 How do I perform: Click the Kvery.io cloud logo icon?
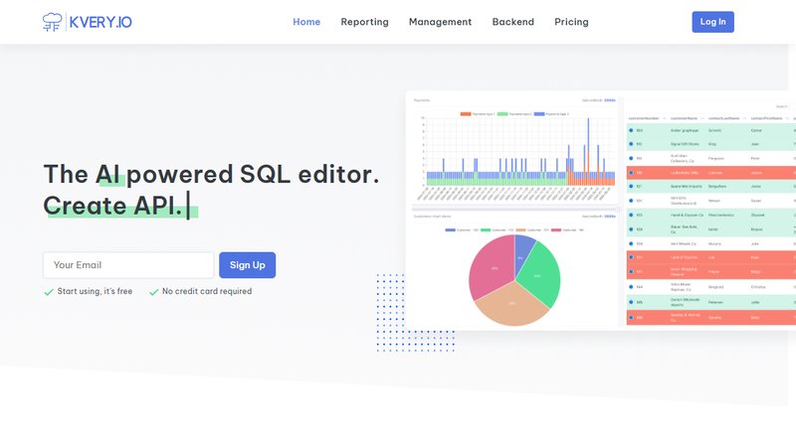point(55,22)
